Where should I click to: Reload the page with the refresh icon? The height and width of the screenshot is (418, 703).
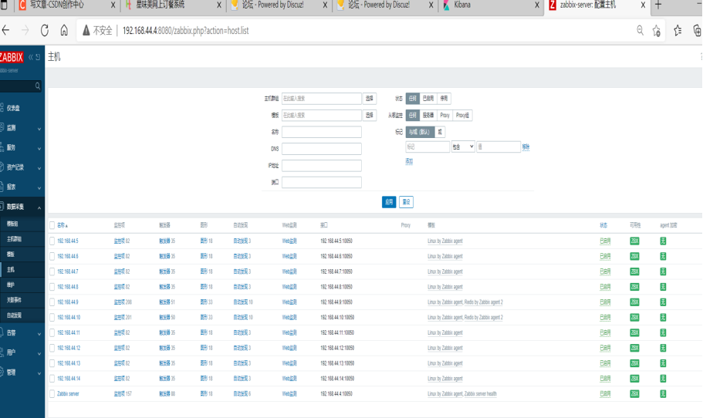point(45,31)
